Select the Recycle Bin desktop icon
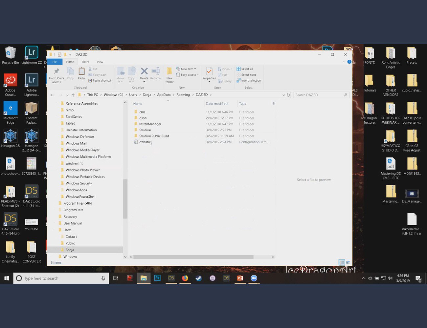The image size is (427, 328). [10, 55]
